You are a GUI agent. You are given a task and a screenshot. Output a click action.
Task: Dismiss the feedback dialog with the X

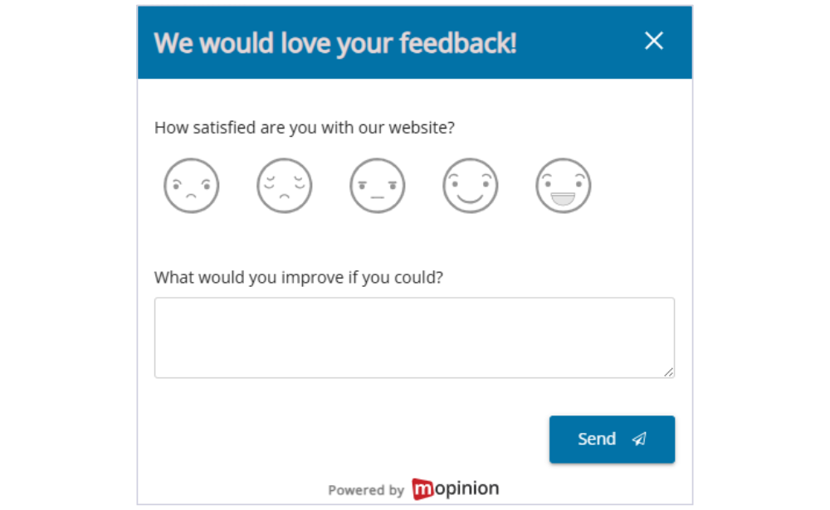pos(653,41)
